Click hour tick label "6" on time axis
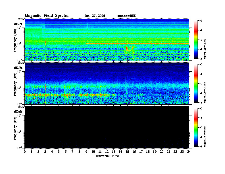Image resolution: width=225 pixels, height=174 pixels. 66,152
